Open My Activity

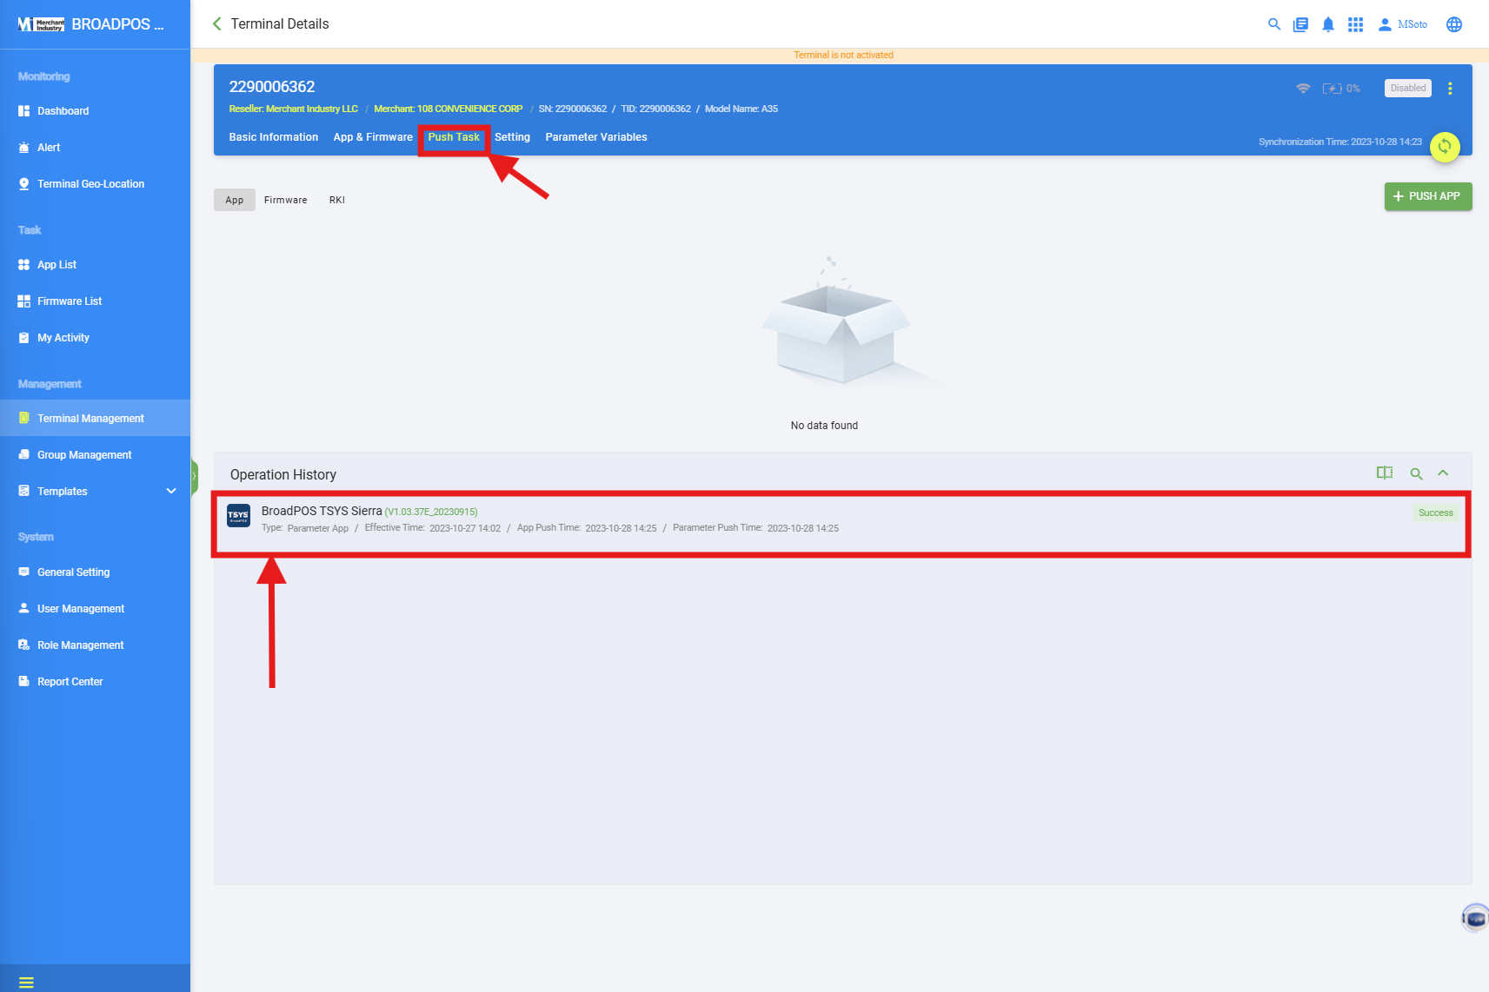point(95,338)
